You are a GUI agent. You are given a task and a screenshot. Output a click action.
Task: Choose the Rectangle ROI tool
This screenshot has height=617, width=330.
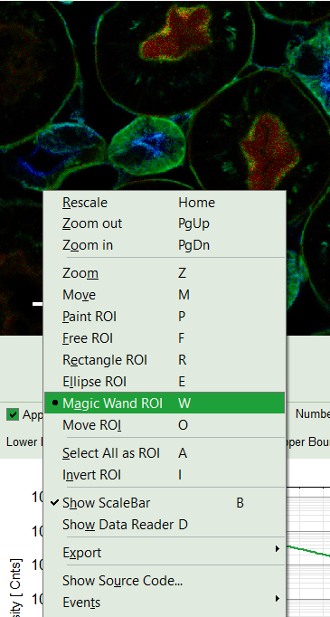(165, 360)
